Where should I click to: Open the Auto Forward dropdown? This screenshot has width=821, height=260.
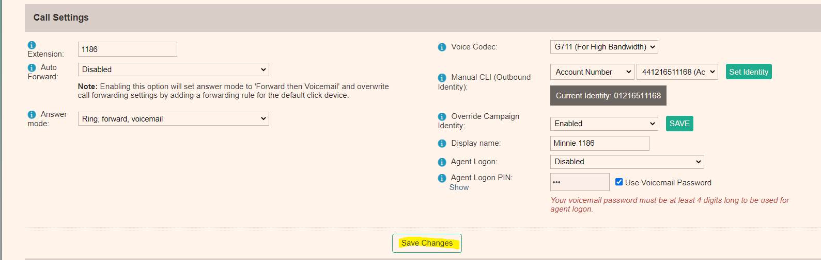tap(173, 70)
